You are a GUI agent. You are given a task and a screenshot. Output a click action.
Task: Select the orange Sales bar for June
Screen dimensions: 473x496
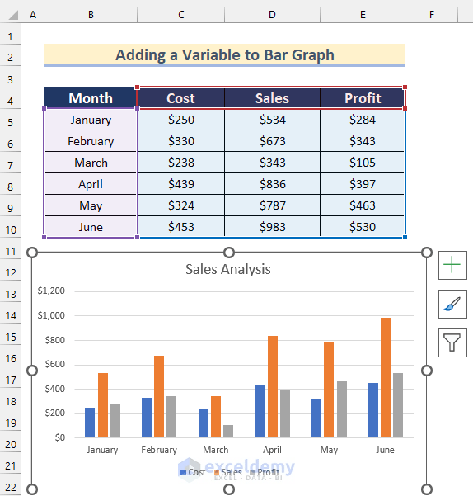click(386, 378)
